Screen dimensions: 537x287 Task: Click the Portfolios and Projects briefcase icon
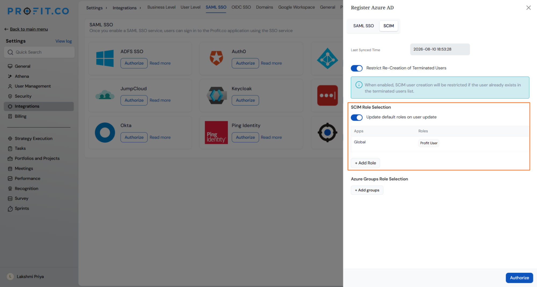pos(10,159)
